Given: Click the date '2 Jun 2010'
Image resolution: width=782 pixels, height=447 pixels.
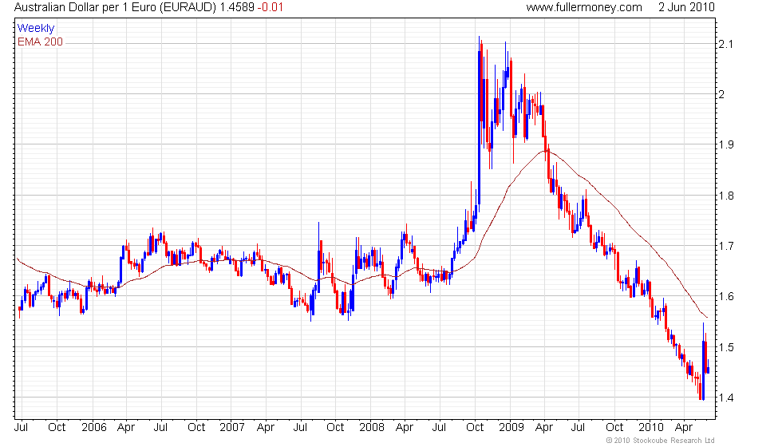Looking at the screenshot, I should pyautogui.click(x=687, y=7).
